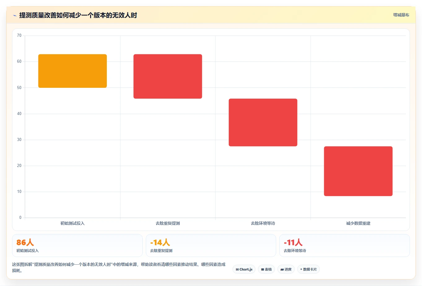The image size is (422, 286).
Task: Click the y-axis value 20
Action: 19,166
